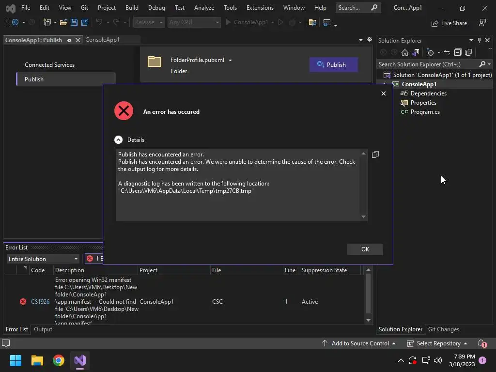Viewport: 496px width, 372px height.
Task: Click the OK button in error dialog
Action: pyautogui.click(x=365, y=249)
